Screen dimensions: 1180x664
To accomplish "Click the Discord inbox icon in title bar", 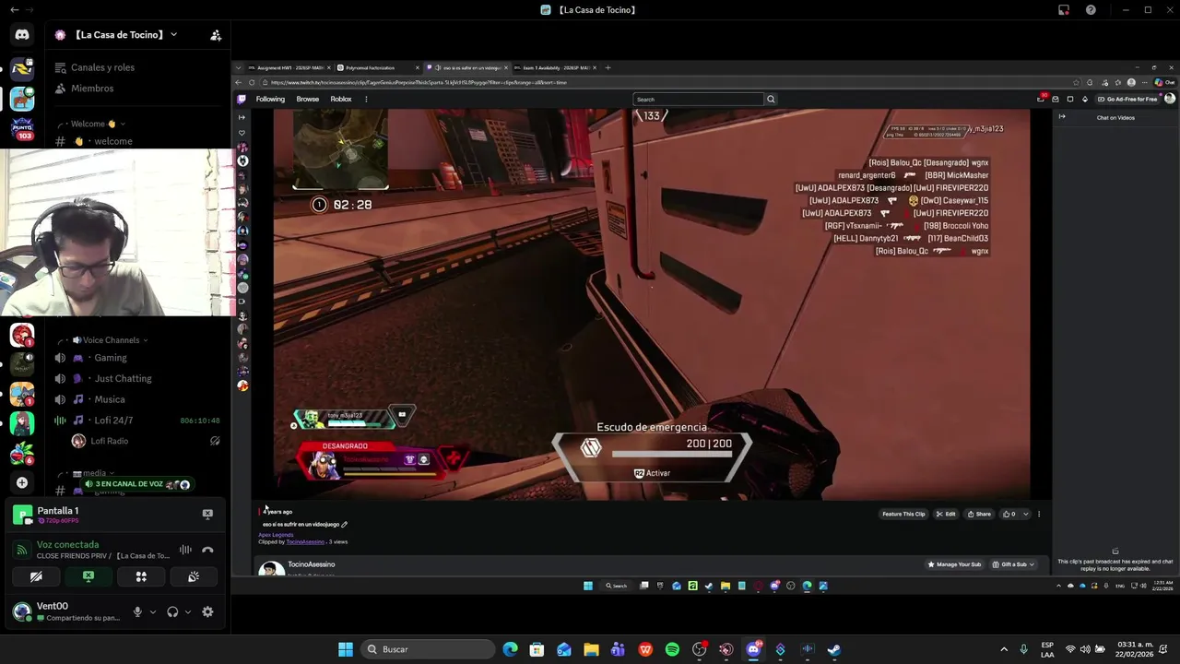I will 1064,10.
